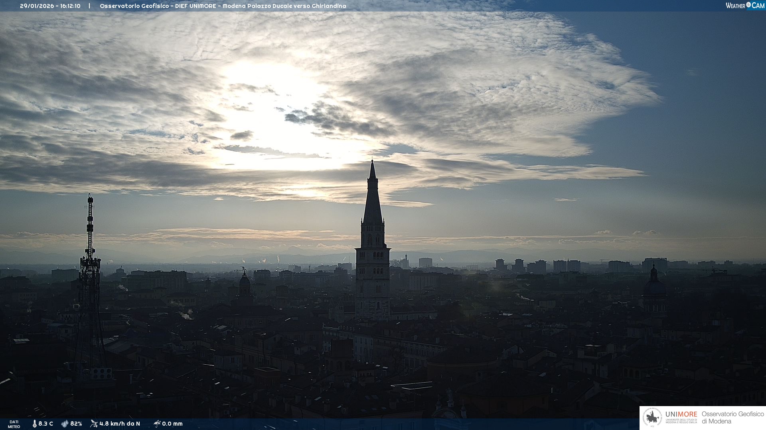Click the wind speed icon
Screen dimensions: 766x430
pyautogui.click(x=94, y=424)
